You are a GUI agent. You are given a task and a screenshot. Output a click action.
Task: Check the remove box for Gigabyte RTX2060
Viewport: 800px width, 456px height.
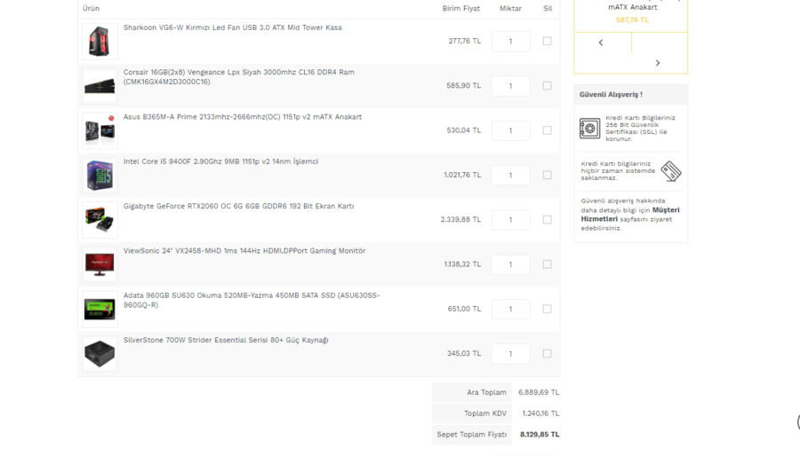[x=547, y=219]
